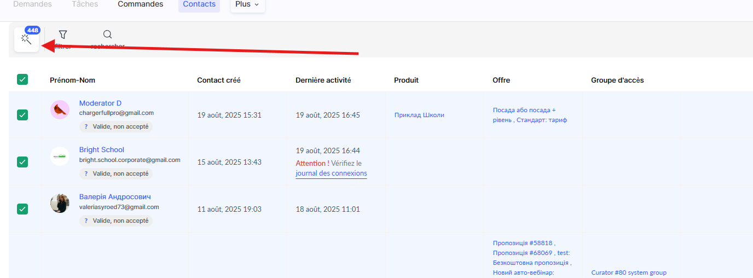
Task: Click the search magnifier icon
Action: 107,34
